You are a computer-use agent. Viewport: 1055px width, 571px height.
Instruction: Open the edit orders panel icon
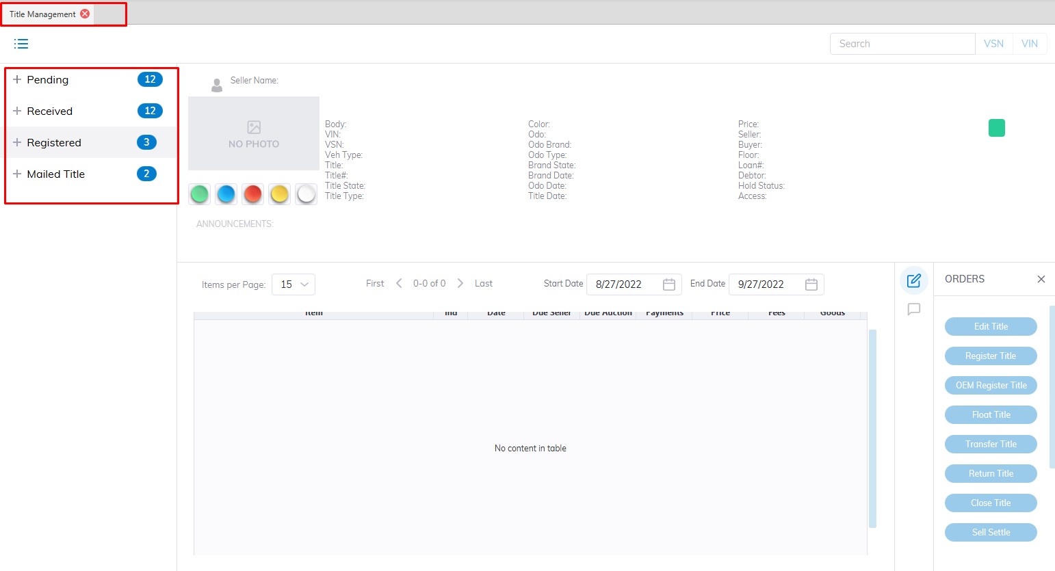pos(913,280)
